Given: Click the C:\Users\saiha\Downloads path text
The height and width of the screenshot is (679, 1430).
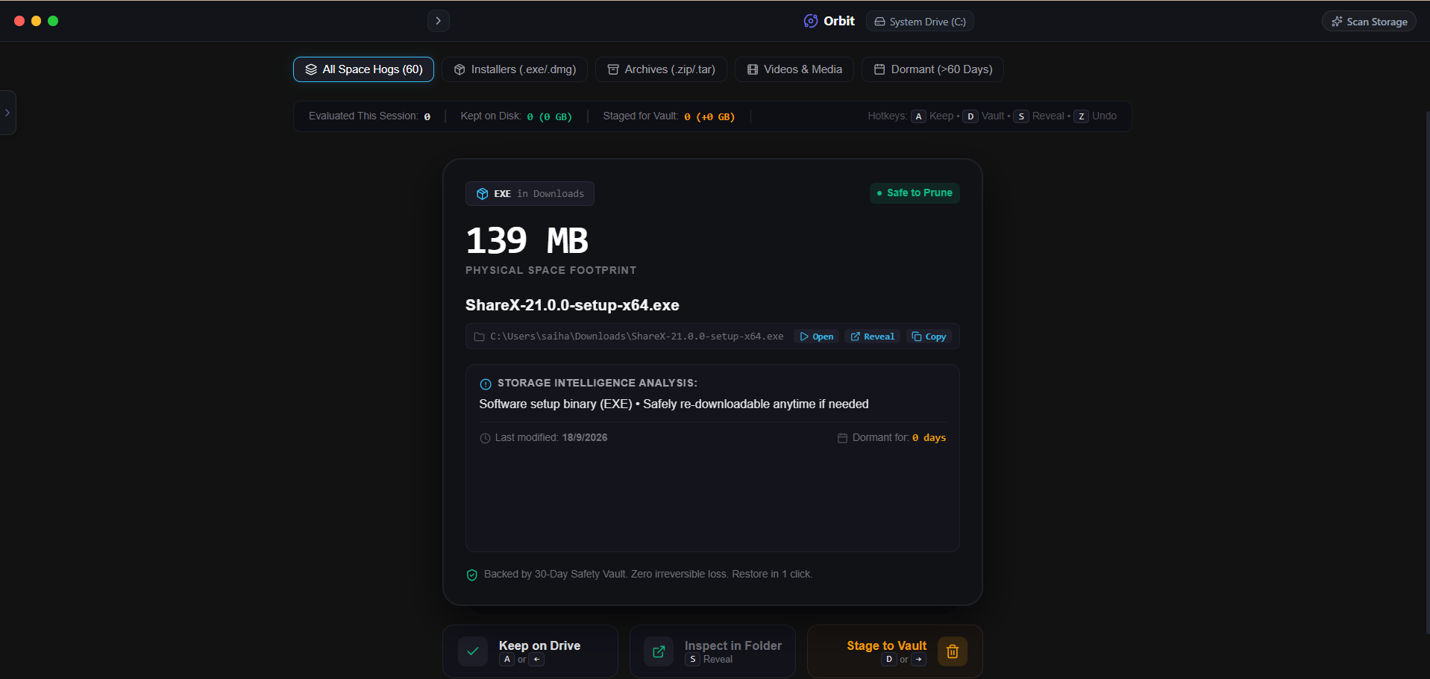Looking at the screenshot, I should point(636,337).
